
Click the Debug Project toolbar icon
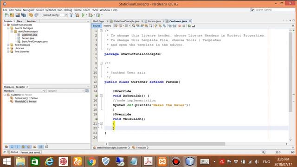click(91, 15)
